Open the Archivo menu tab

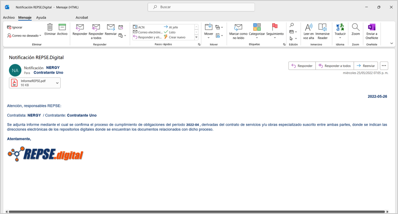coord(9,18)
